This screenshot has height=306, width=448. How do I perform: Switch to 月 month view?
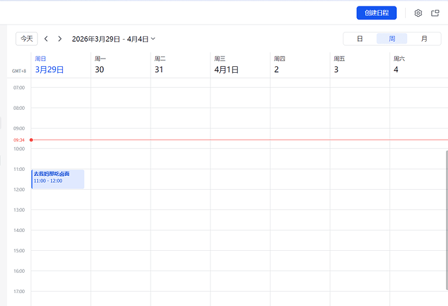tap(424, 39)
